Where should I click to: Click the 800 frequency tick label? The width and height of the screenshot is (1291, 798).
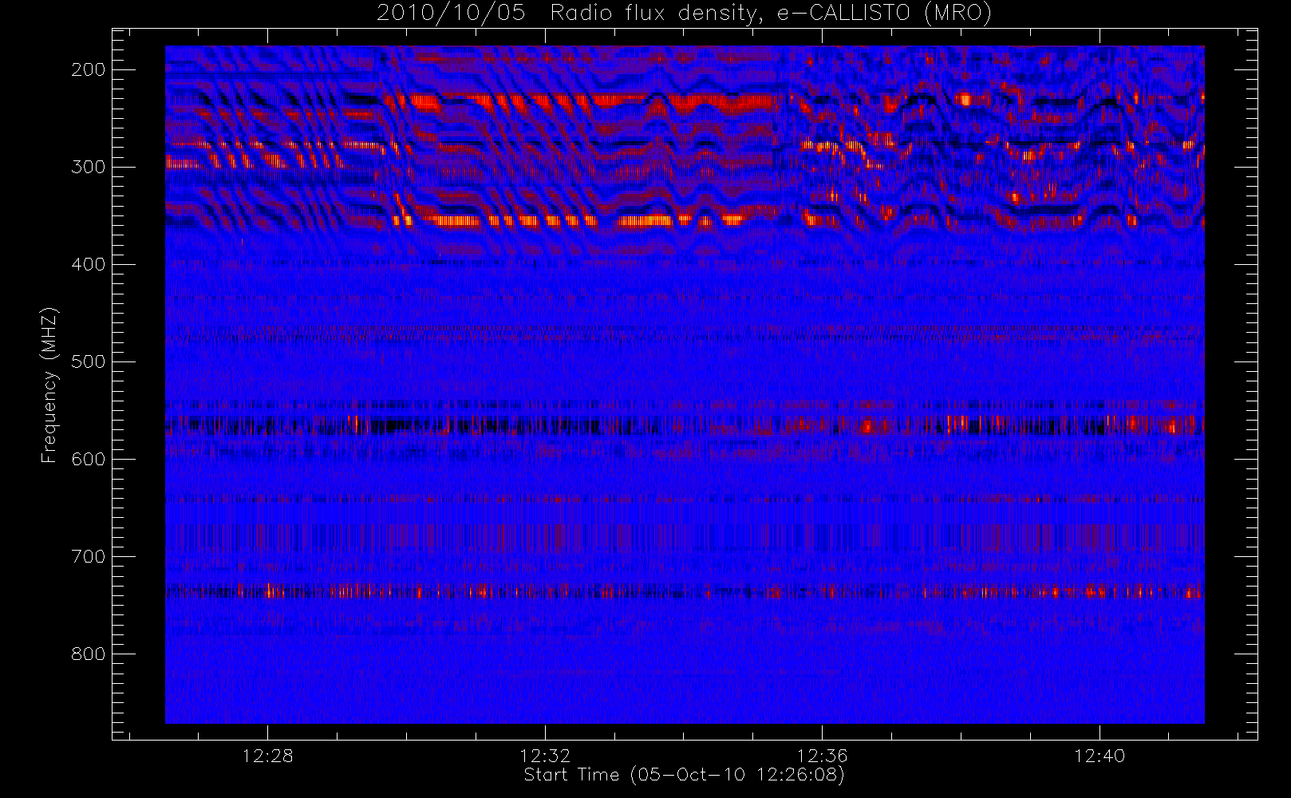pyautogui.click(x=88, y=654)
